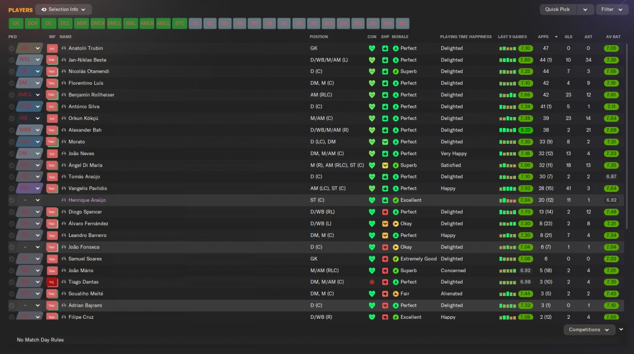Tick Vangelis Pavlidis' picked checkbox
634x354 pixels.
coord(11,188)
